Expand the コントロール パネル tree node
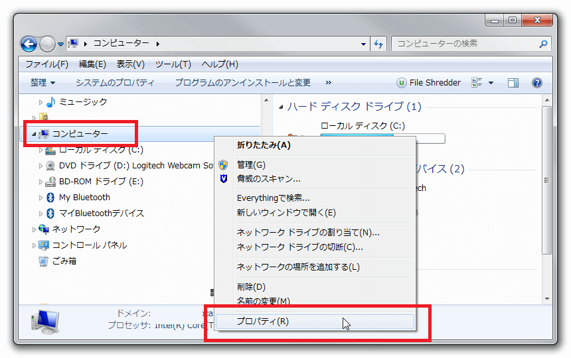Screen dimensions: 571x358 (35, 245)
